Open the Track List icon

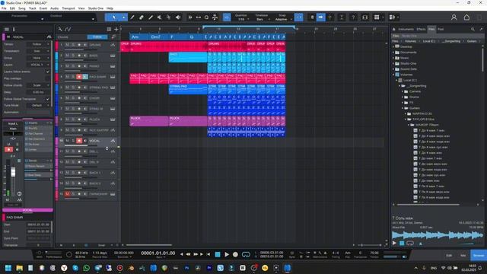click(109, 29)
